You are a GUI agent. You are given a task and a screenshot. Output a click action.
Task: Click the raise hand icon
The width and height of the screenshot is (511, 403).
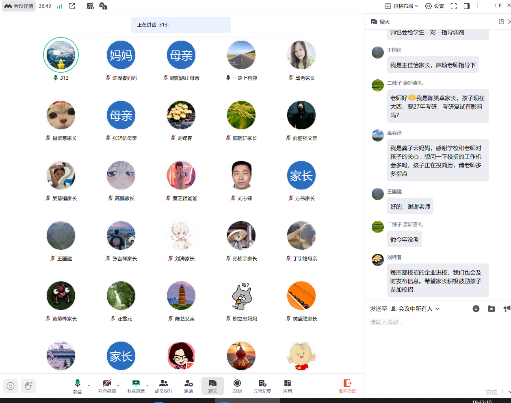(28, 386)
